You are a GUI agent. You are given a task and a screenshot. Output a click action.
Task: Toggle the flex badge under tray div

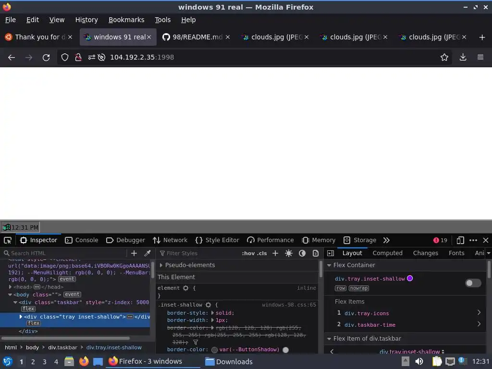[x=34, y=323]
